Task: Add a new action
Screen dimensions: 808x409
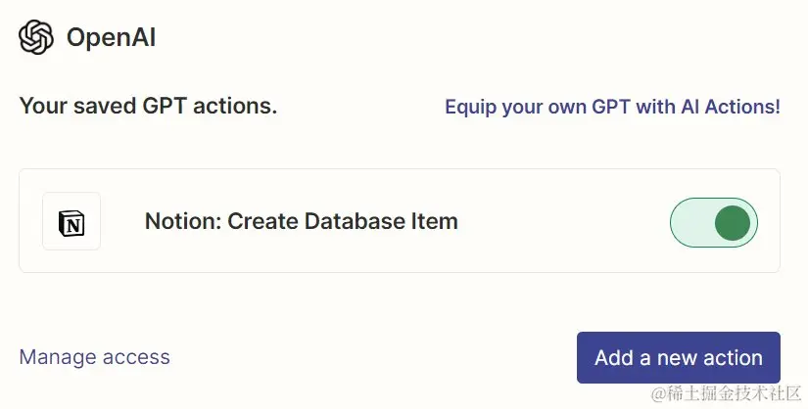Action: (678, 357)
